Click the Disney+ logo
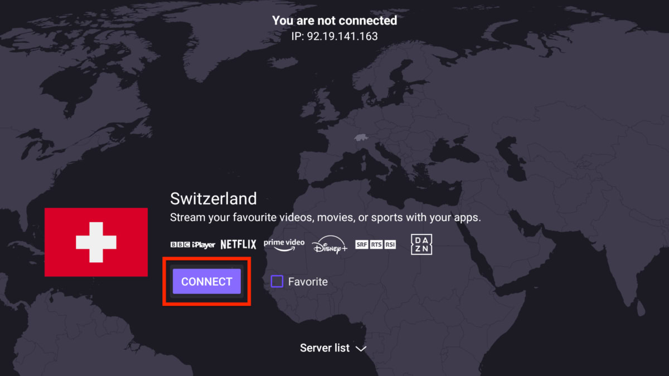This screenshot has height=376, width=669. click(329, 246)
